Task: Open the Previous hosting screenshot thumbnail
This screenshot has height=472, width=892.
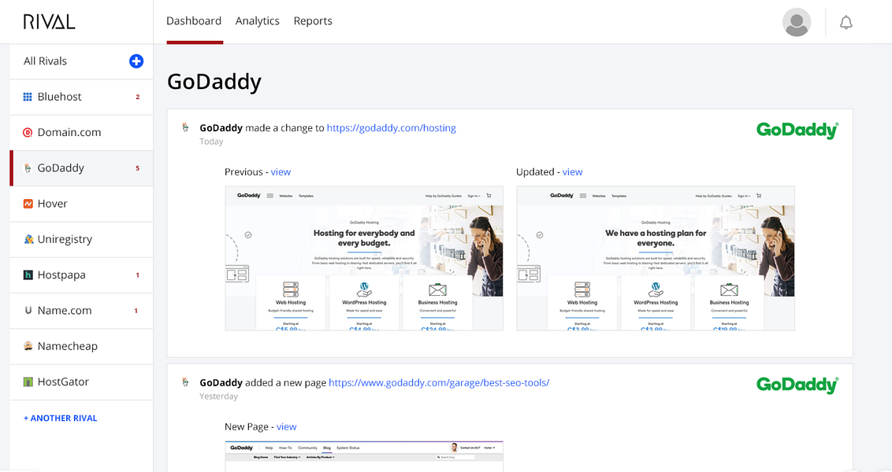Action: [x=364, y=259]
